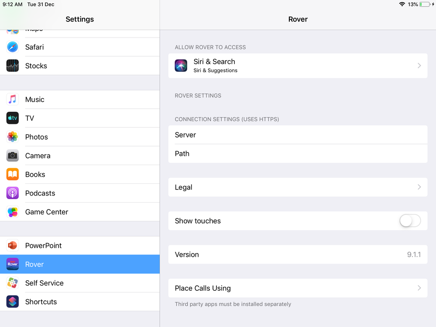Open Safari settings via compass icon

[x=13, y=47]
